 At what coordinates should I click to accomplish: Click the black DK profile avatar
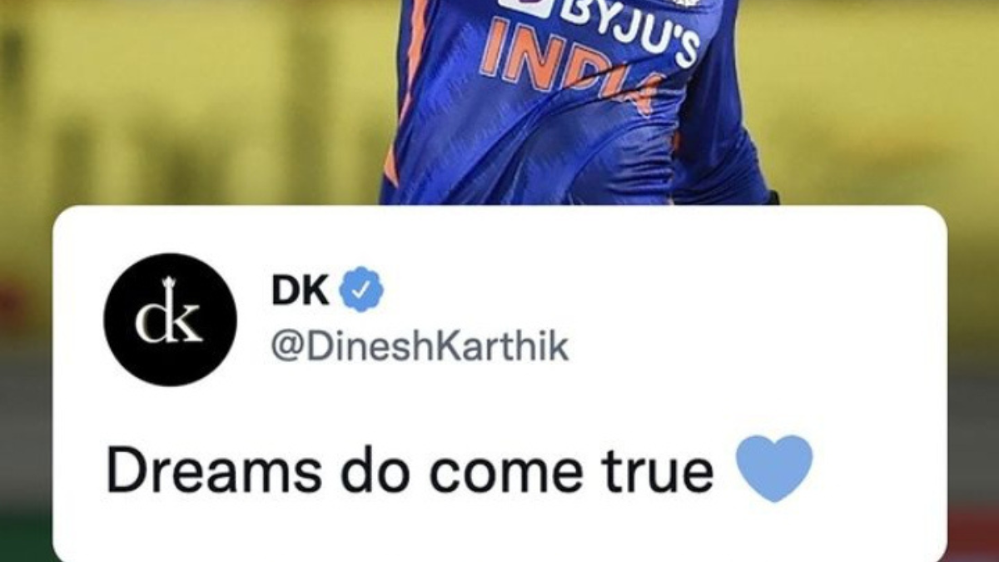point(170,320)
